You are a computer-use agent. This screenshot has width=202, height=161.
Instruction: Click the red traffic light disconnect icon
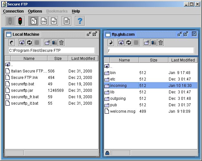(20, 21)
